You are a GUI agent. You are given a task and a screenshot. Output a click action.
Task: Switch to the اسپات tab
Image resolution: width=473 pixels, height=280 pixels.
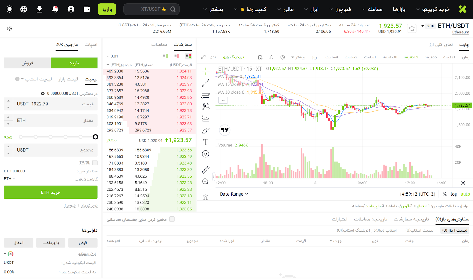click(x=91, y=45)
